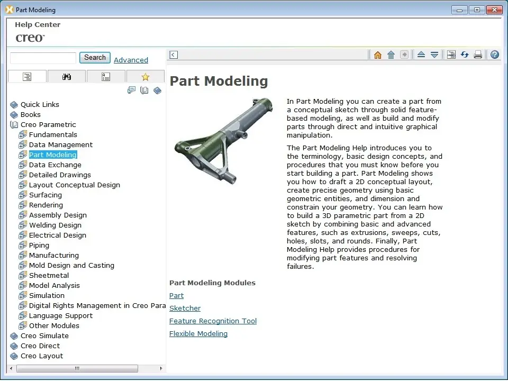Screen dimensions: 508x381
Task: Open the Flexible Modeling link
Action: coord(198,333)
